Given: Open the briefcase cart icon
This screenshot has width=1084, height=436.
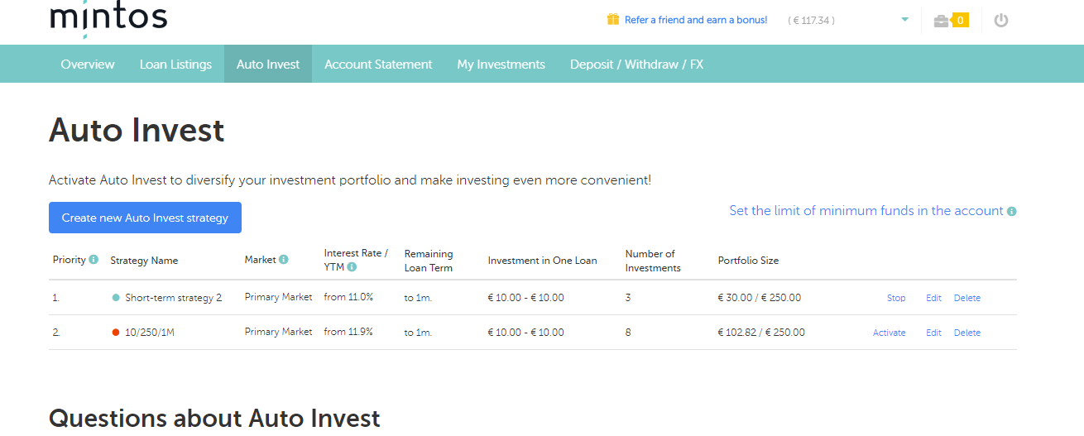Looking at the screenshot, I should (x=941, y=21).
